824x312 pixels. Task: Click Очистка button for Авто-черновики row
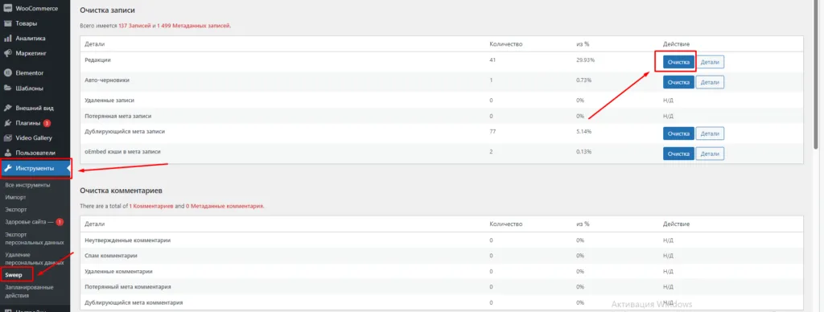[678, 82]
